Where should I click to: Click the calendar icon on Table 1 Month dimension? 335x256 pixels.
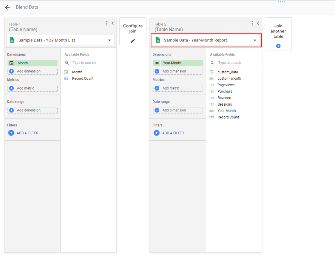(11, 63)
